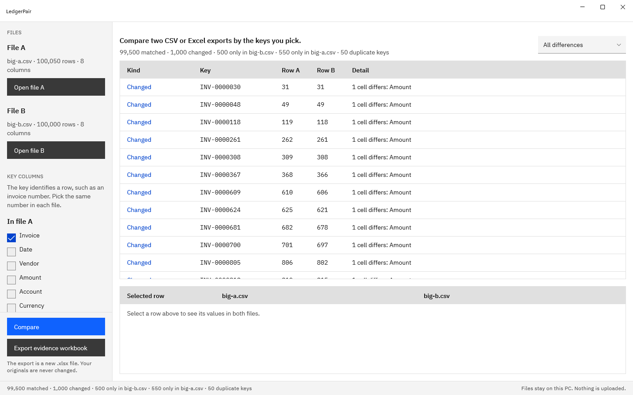The height and width of the screenshot is (395, 633).
Task: Open the All differences filter dropdown
Action: [582, 45]
